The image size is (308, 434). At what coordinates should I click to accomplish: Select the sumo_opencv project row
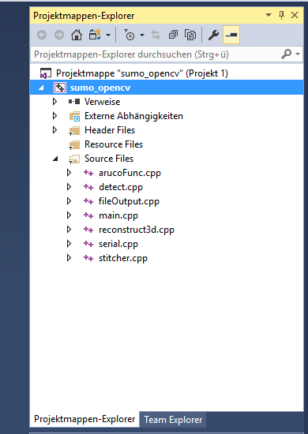(x=167, y=88)
